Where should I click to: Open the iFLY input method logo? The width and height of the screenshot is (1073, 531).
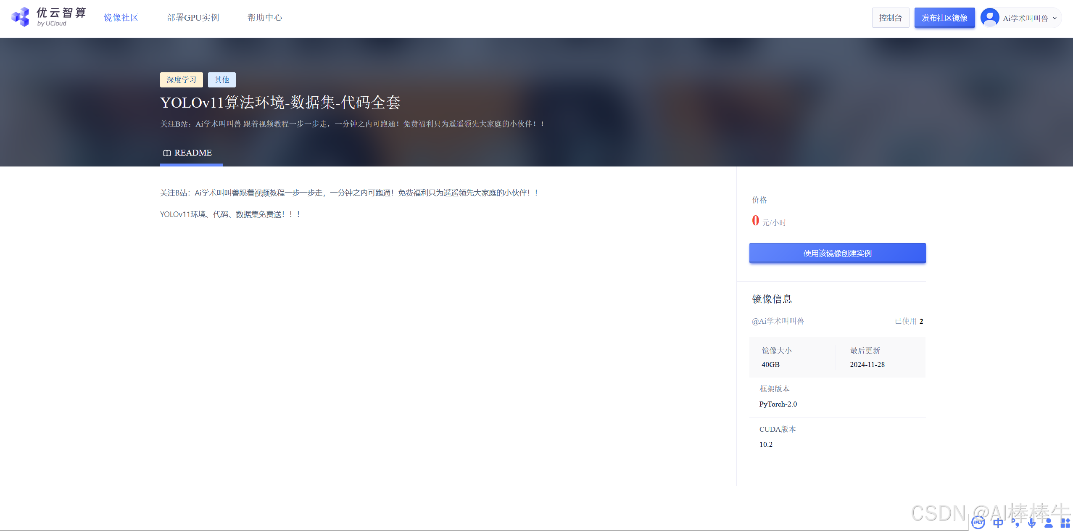(x=978, y=523)
